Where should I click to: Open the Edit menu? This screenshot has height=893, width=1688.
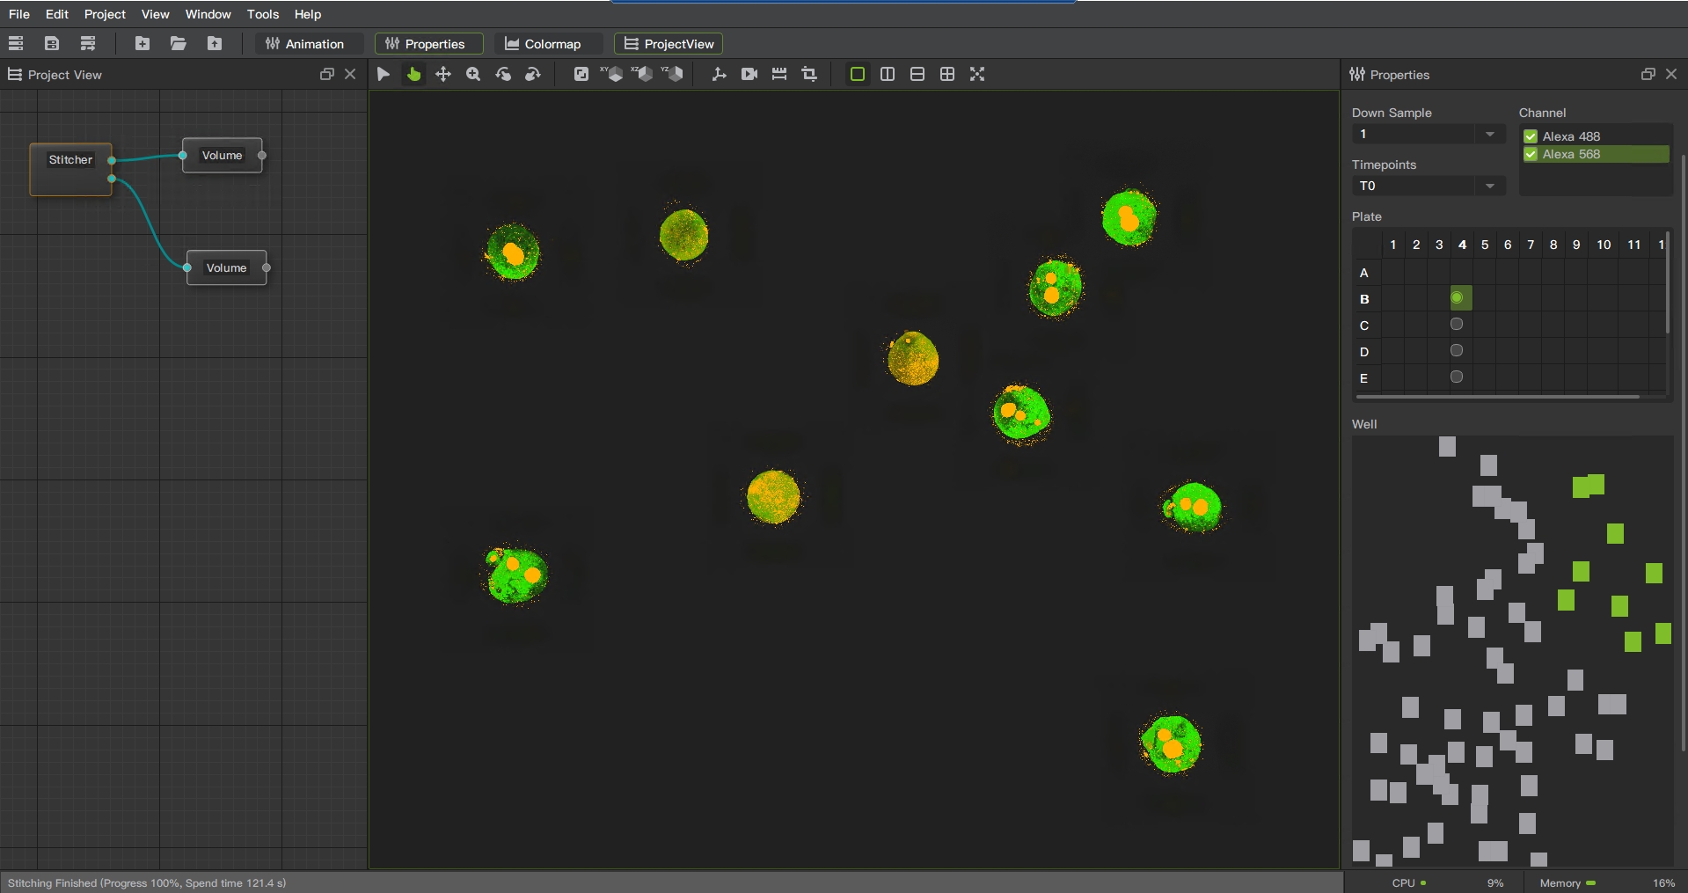coord(57,14)
